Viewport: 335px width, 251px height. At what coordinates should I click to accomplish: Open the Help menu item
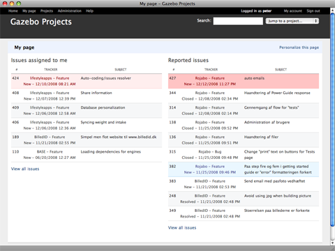pos(89,11)
